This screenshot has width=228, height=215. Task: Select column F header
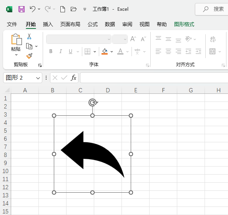click(163, 90)
